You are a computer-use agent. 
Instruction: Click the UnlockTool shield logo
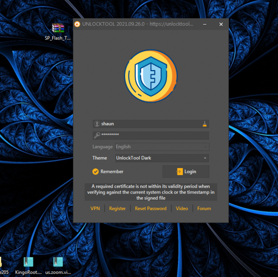[151, 76]
